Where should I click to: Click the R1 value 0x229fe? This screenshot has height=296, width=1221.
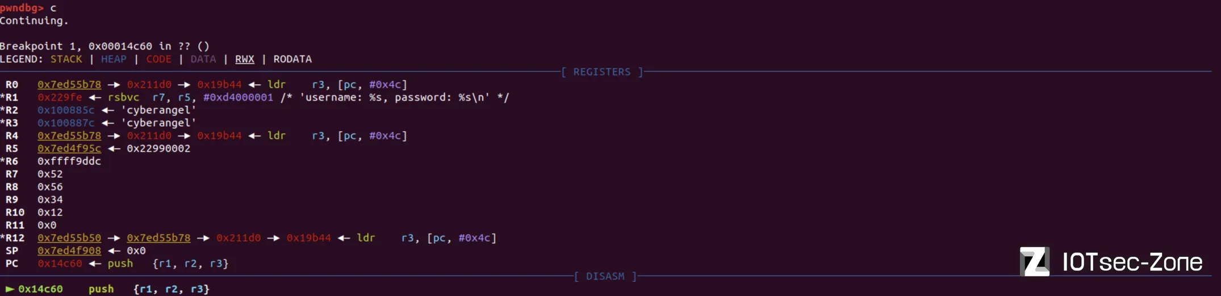60,97
